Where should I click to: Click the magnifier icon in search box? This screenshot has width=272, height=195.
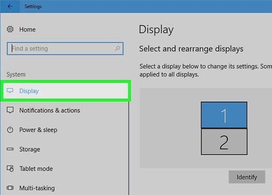pos(117,48)
